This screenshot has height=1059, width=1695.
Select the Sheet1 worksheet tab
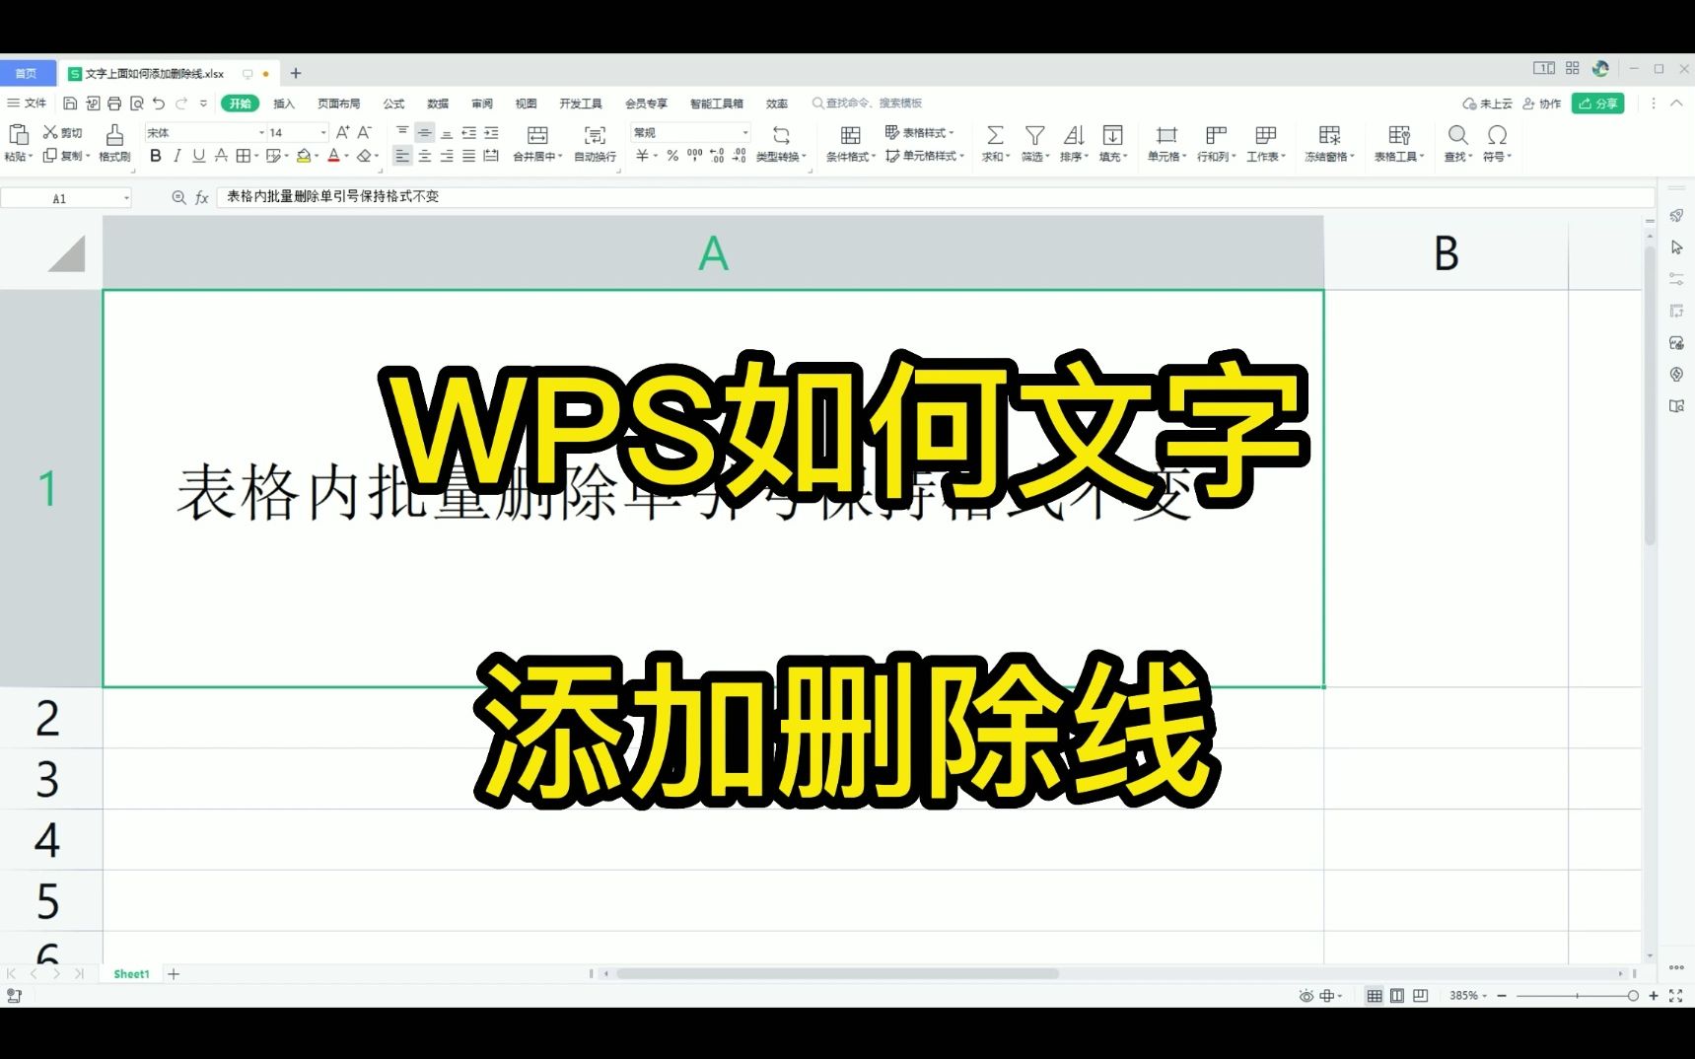coord(131,974)
